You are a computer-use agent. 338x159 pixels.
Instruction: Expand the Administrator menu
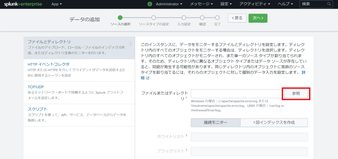[x=169, y=4]
